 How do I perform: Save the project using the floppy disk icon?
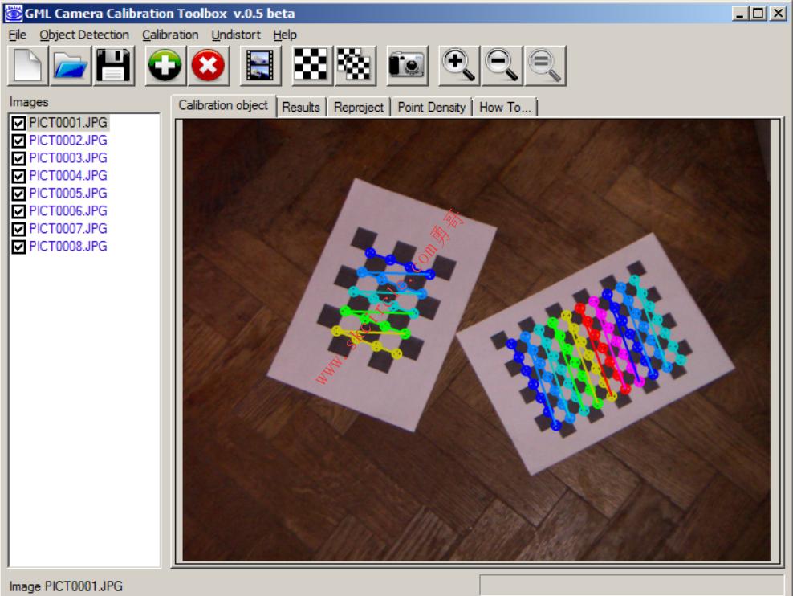pos(114,65)
